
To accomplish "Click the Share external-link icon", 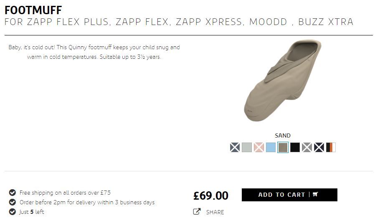I will [x=197, y=212].
